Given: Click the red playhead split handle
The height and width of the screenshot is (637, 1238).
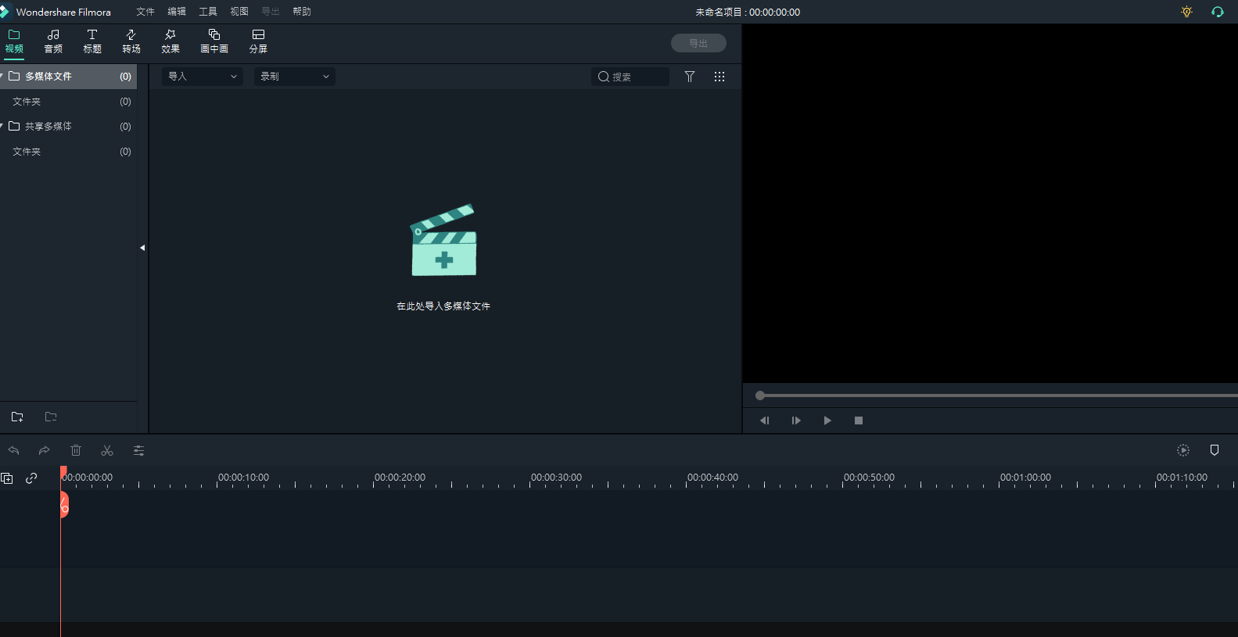Looking at the screenshot, I should (x=64, y=505).
